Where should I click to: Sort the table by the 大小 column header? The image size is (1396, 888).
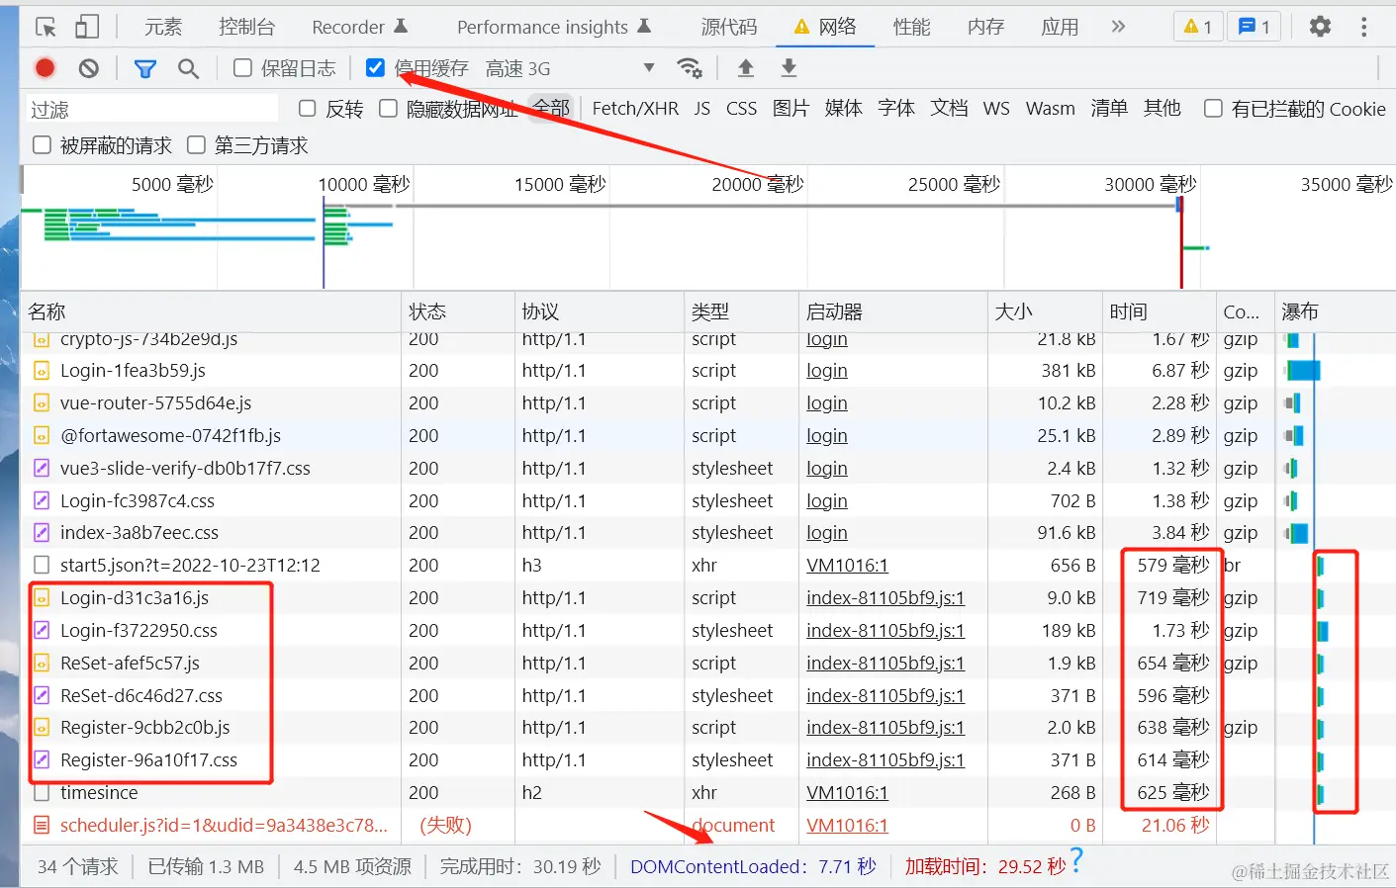pyautogui.click(x=1045, y=312)
